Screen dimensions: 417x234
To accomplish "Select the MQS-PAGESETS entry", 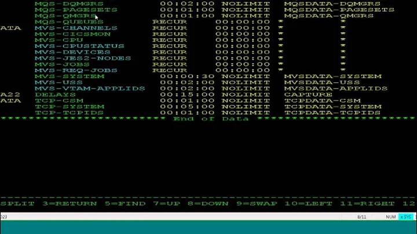I will coord(76,10).
